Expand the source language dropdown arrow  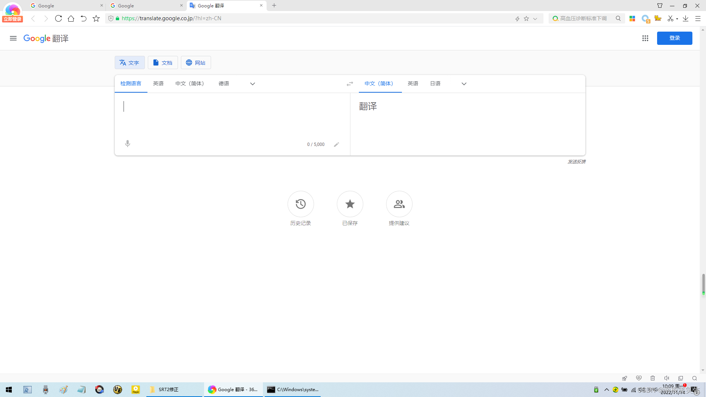coord(253,84)
